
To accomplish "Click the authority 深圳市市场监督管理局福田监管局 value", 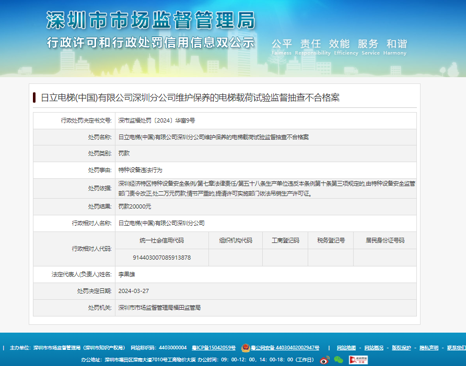I will tap(159, 308).
